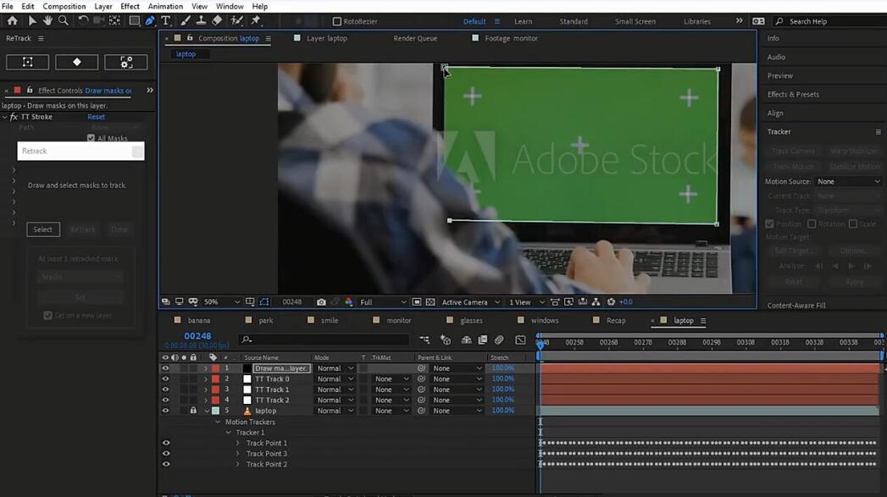This screenshot has width=887, height=497.
Task: Open the 50% magnification dropdown
Action: [222, 302]
